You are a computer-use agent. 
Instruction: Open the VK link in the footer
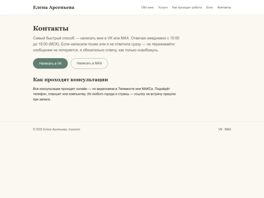220,129
